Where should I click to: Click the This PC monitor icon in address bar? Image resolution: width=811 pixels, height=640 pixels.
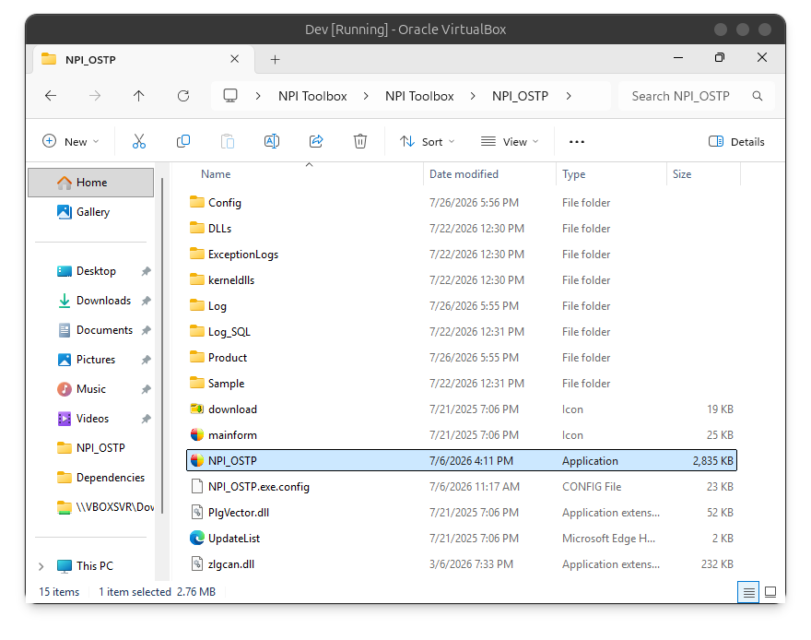[x=230, y=96]
